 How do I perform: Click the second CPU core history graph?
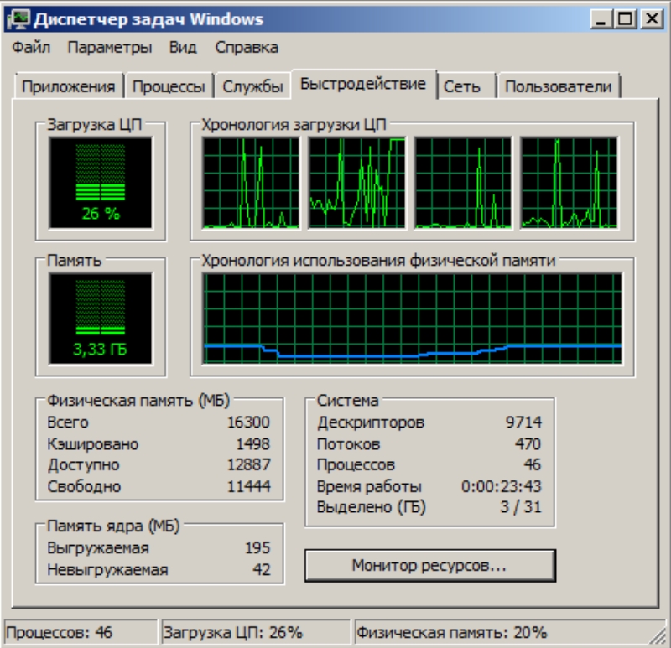click(x=357, y=183)
